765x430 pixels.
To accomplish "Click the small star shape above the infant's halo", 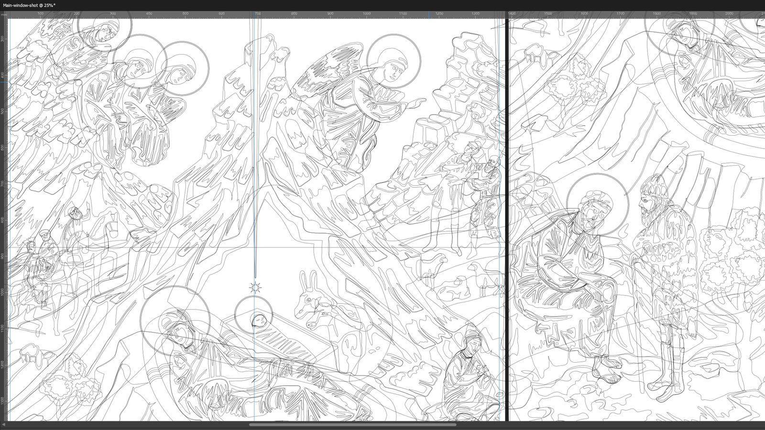I will click(255, 287).
